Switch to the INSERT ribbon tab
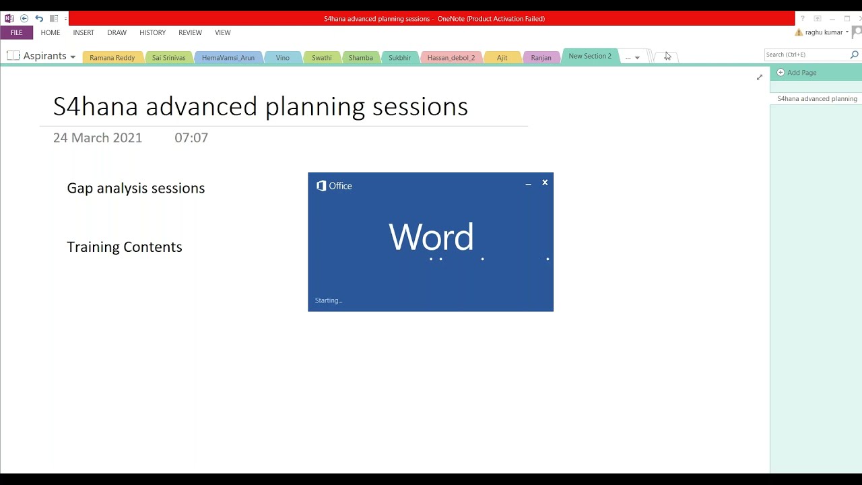This screenshot has height=485, width=862. pyautogui.click(x=84, y=32)
